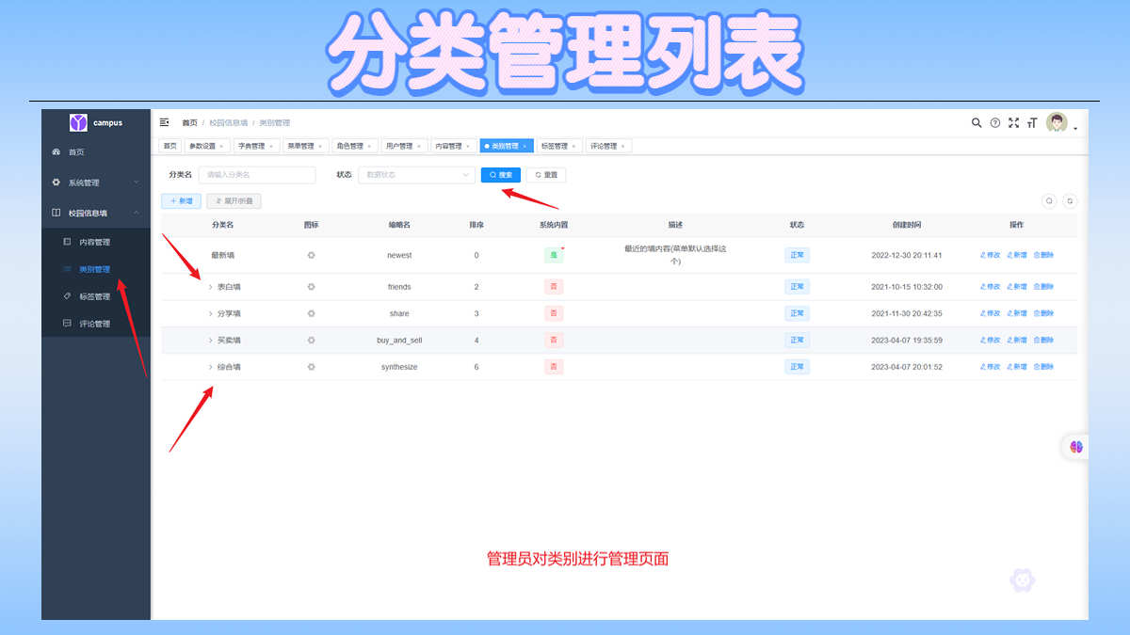The height and width of the screenshot is (635, 1130).
Task: Click the 展开/折叠 button
Action: click(x=234, y=200)
